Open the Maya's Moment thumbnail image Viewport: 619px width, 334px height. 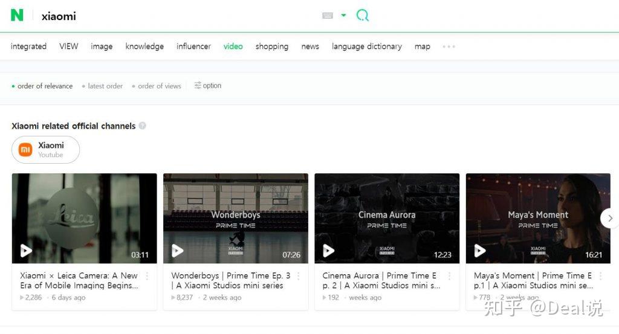tap(538, 219)
